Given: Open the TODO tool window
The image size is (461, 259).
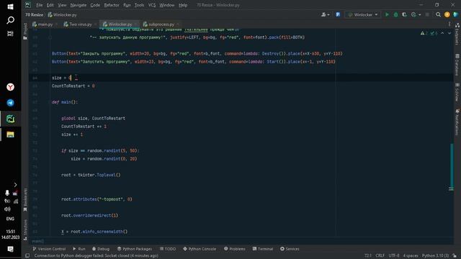Looking at the screenshot, I should coord(168,249).
